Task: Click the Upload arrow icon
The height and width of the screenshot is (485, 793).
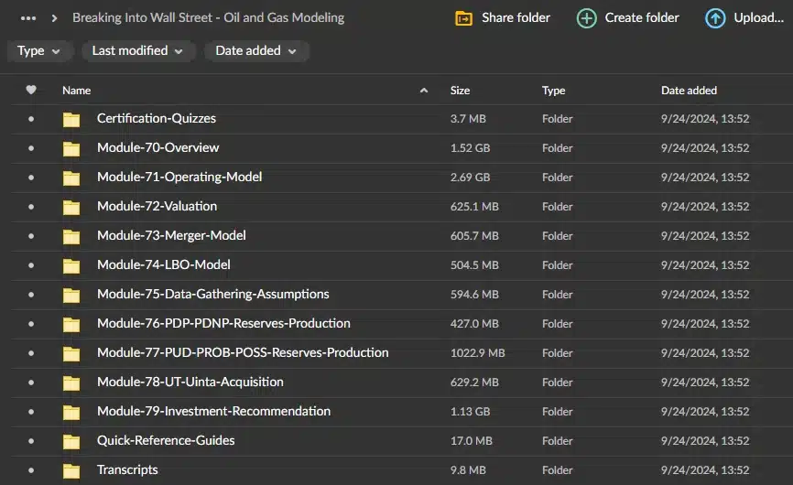Action: point(715,18)
